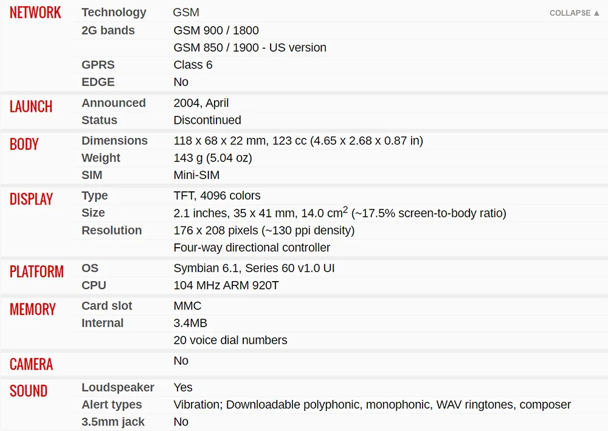Click the Card slot label
The image size is (608, 431).
106,306
